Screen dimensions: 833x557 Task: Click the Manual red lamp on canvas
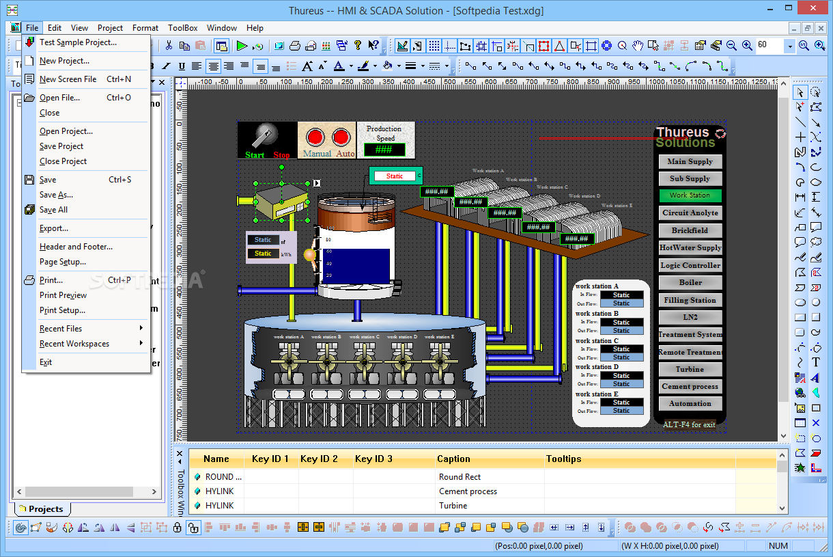[x=314, y=137]
